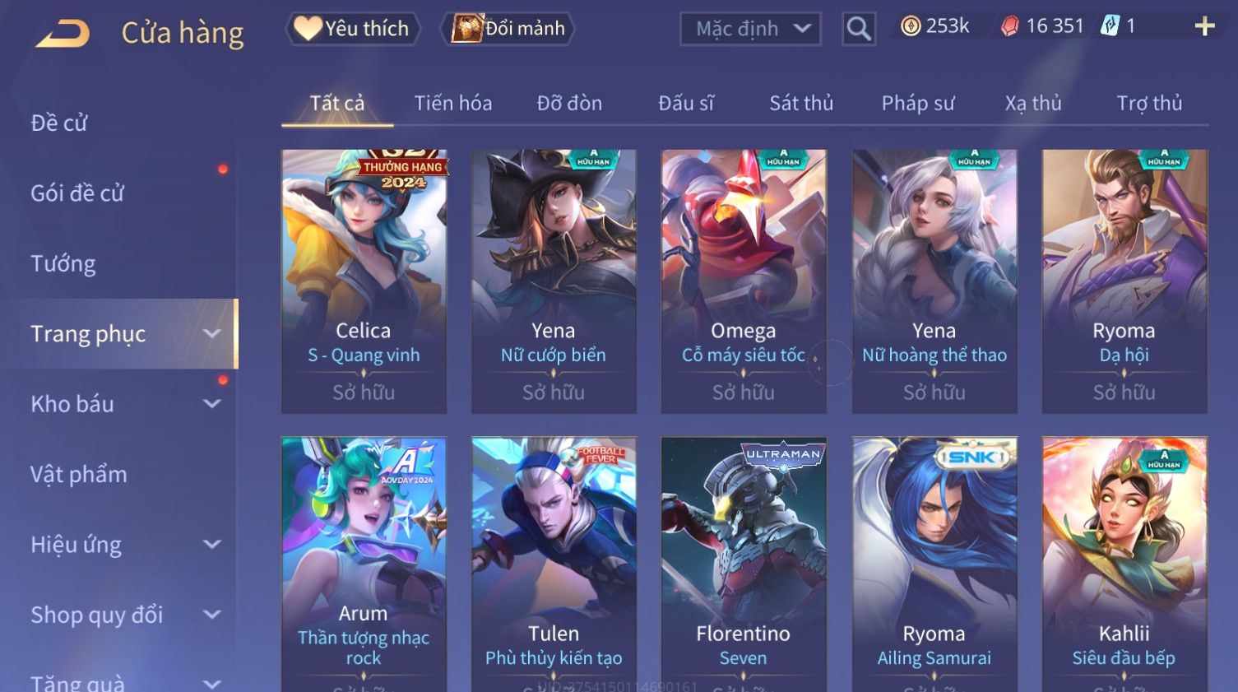Open Yêu thích heart button
The height and width of the screenshot is (692, 1238).
point(353,29)
